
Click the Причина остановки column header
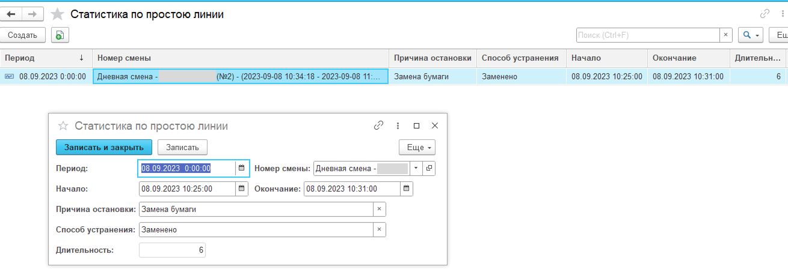pyautogui.click(x=432, y=58)
